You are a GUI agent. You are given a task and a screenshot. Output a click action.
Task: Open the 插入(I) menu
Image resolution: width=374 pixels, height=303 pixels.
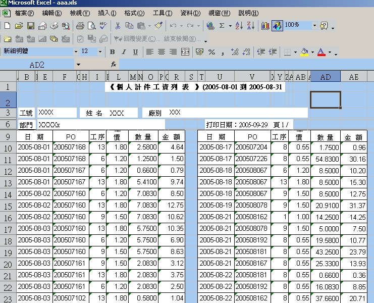coord(107,13)
